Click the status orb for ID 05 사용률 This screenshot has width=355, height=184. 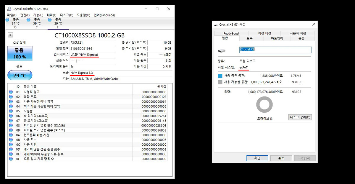click(11, 111)
